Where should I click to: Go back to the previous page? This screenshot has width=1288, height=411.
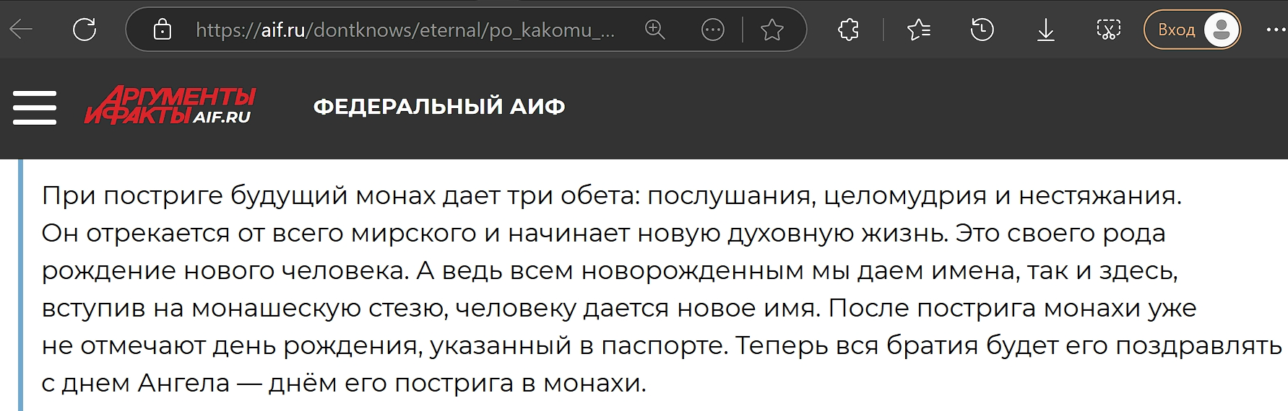22,30
